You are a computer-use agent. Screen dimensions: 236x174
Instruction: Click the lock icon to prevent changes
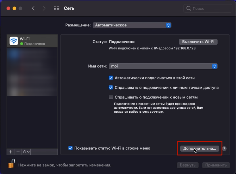click(11, 164)
